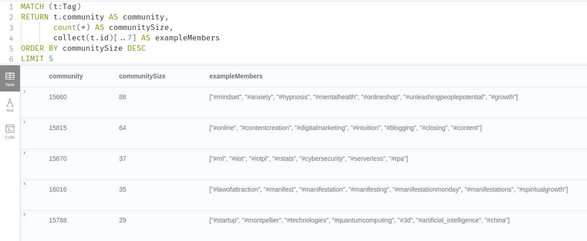Place cursor on the LIMIT 5 line
Screen dimensions: 587x241
coord(39,58)
